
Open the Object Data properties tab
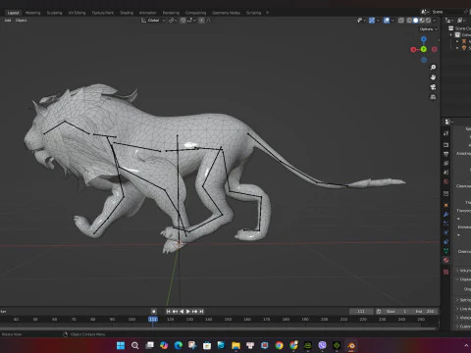coord(445,251)
